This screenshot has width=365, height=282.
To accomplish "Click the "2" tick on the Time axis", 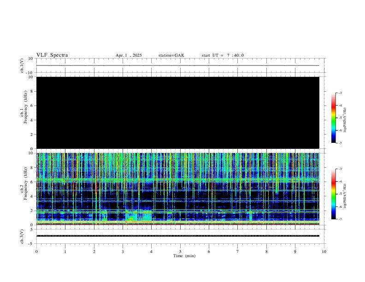I will tap(94, 252).
